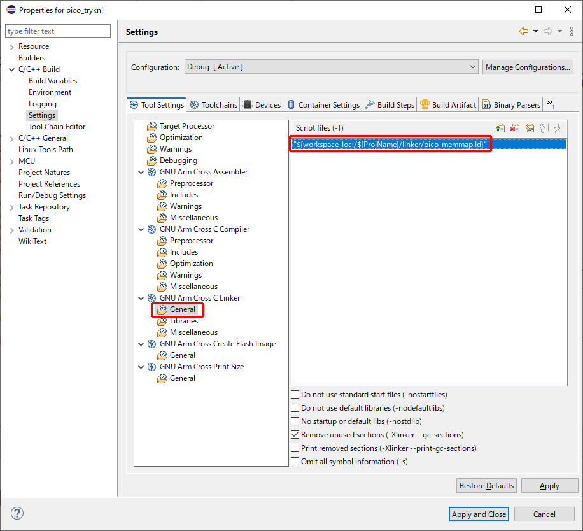Enable Omit all symbol information
Image resolution: width=583 pixels, height=531 pixels.
(x=295, y=462)
